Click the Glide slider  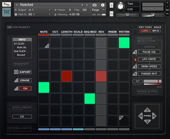pos(153,81)
